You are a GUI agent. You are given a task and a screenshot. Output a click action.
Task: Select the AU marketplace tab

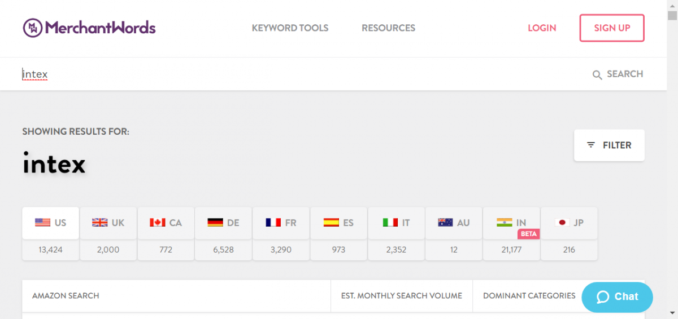coord(454,223)
